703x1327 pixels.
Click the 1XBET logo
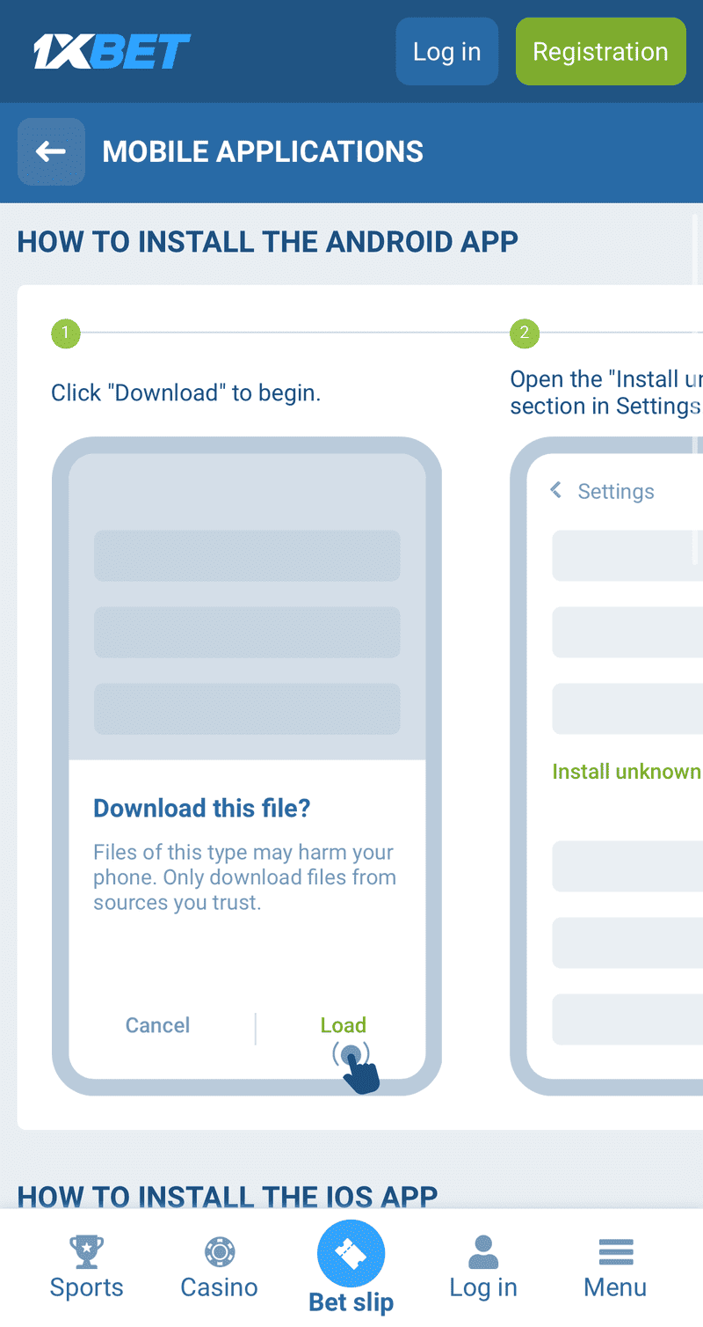click(x=112, y=52)
